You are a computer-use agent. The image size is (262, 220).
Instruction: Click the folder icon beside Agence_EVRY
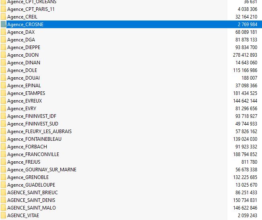tap(3, 109)
